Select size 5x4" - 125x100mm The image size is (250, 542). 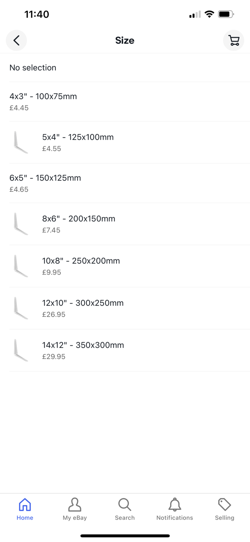tap(78, 142)
